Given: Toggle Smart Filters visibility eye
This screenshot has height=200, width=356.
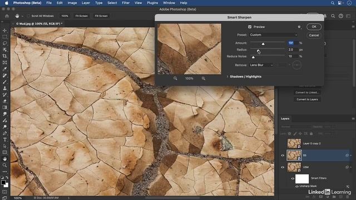Looking at the screenshot, I should coord(293,178).
